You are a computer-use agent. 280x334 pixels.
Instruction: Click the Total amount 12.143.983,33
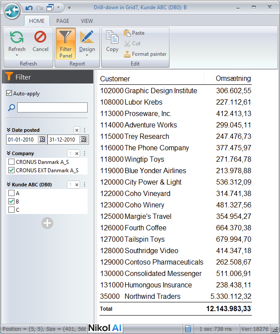pyautogui.click(x=228, y=309)
